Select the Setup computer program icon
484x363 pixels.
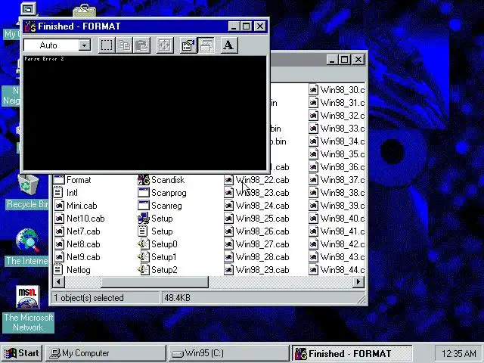pyautogui.click(x=144, y=219)
